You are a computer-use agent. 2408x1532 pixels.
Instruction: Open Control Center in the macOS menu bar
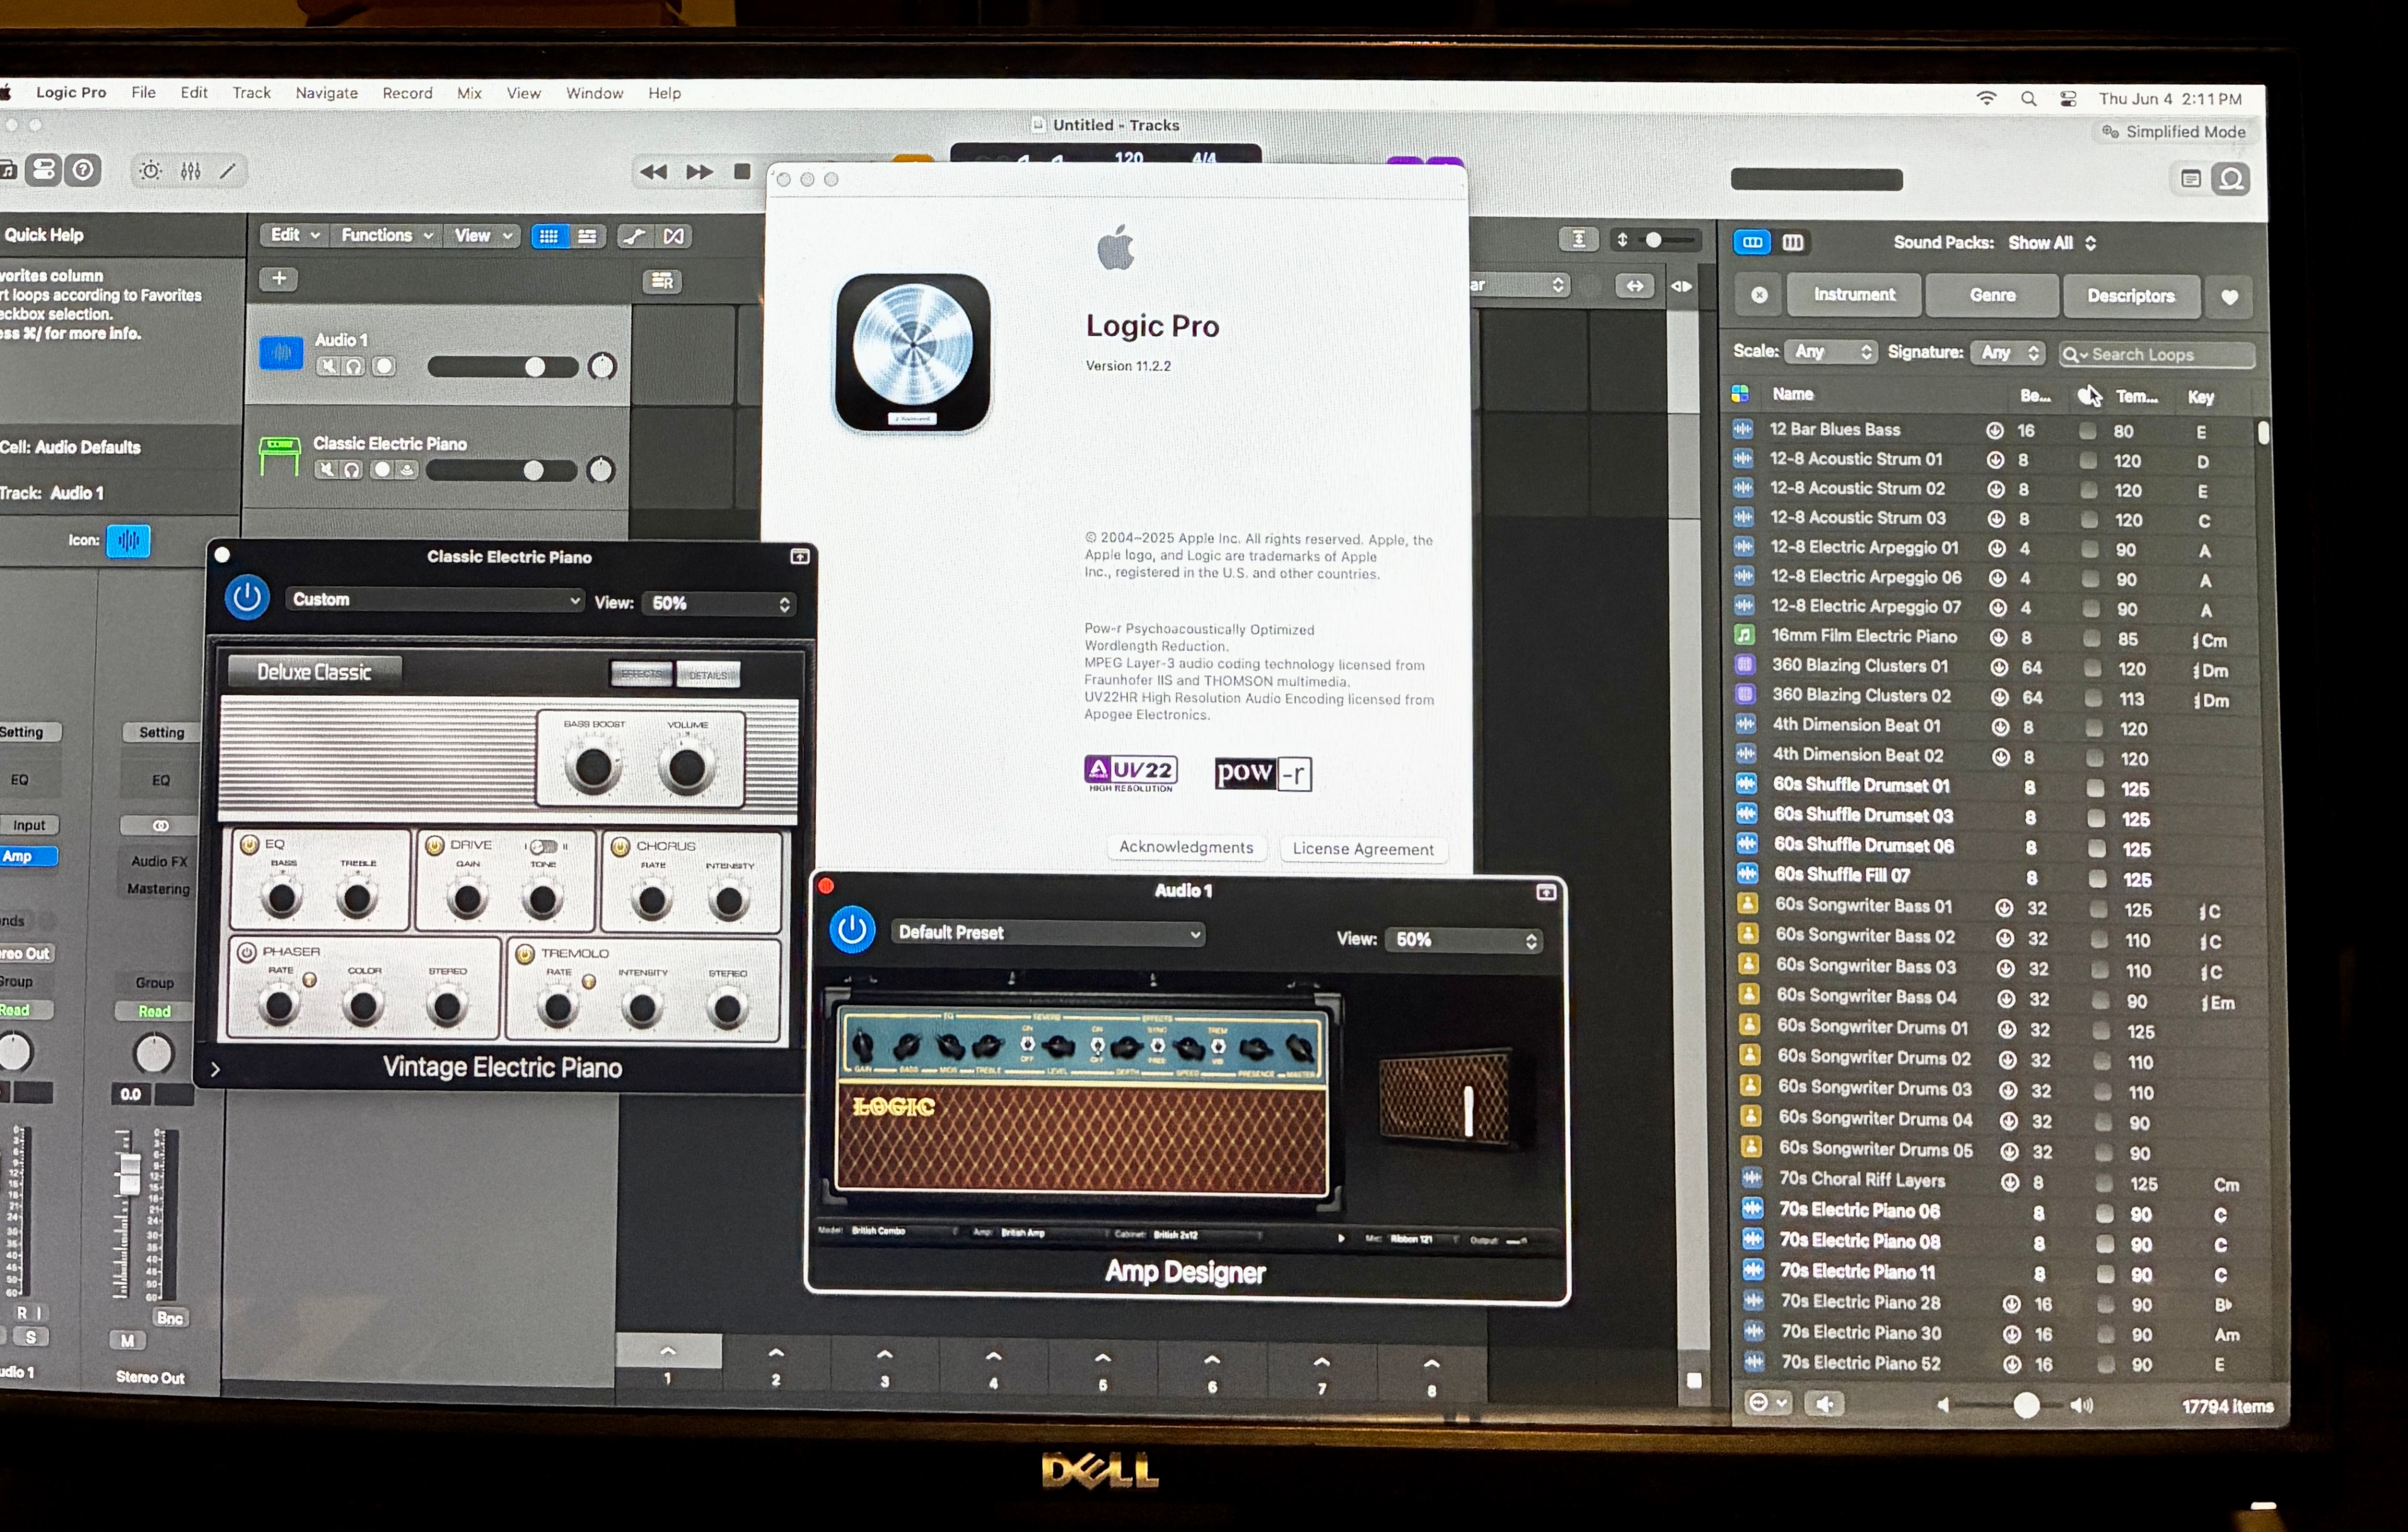point(2068,98)
